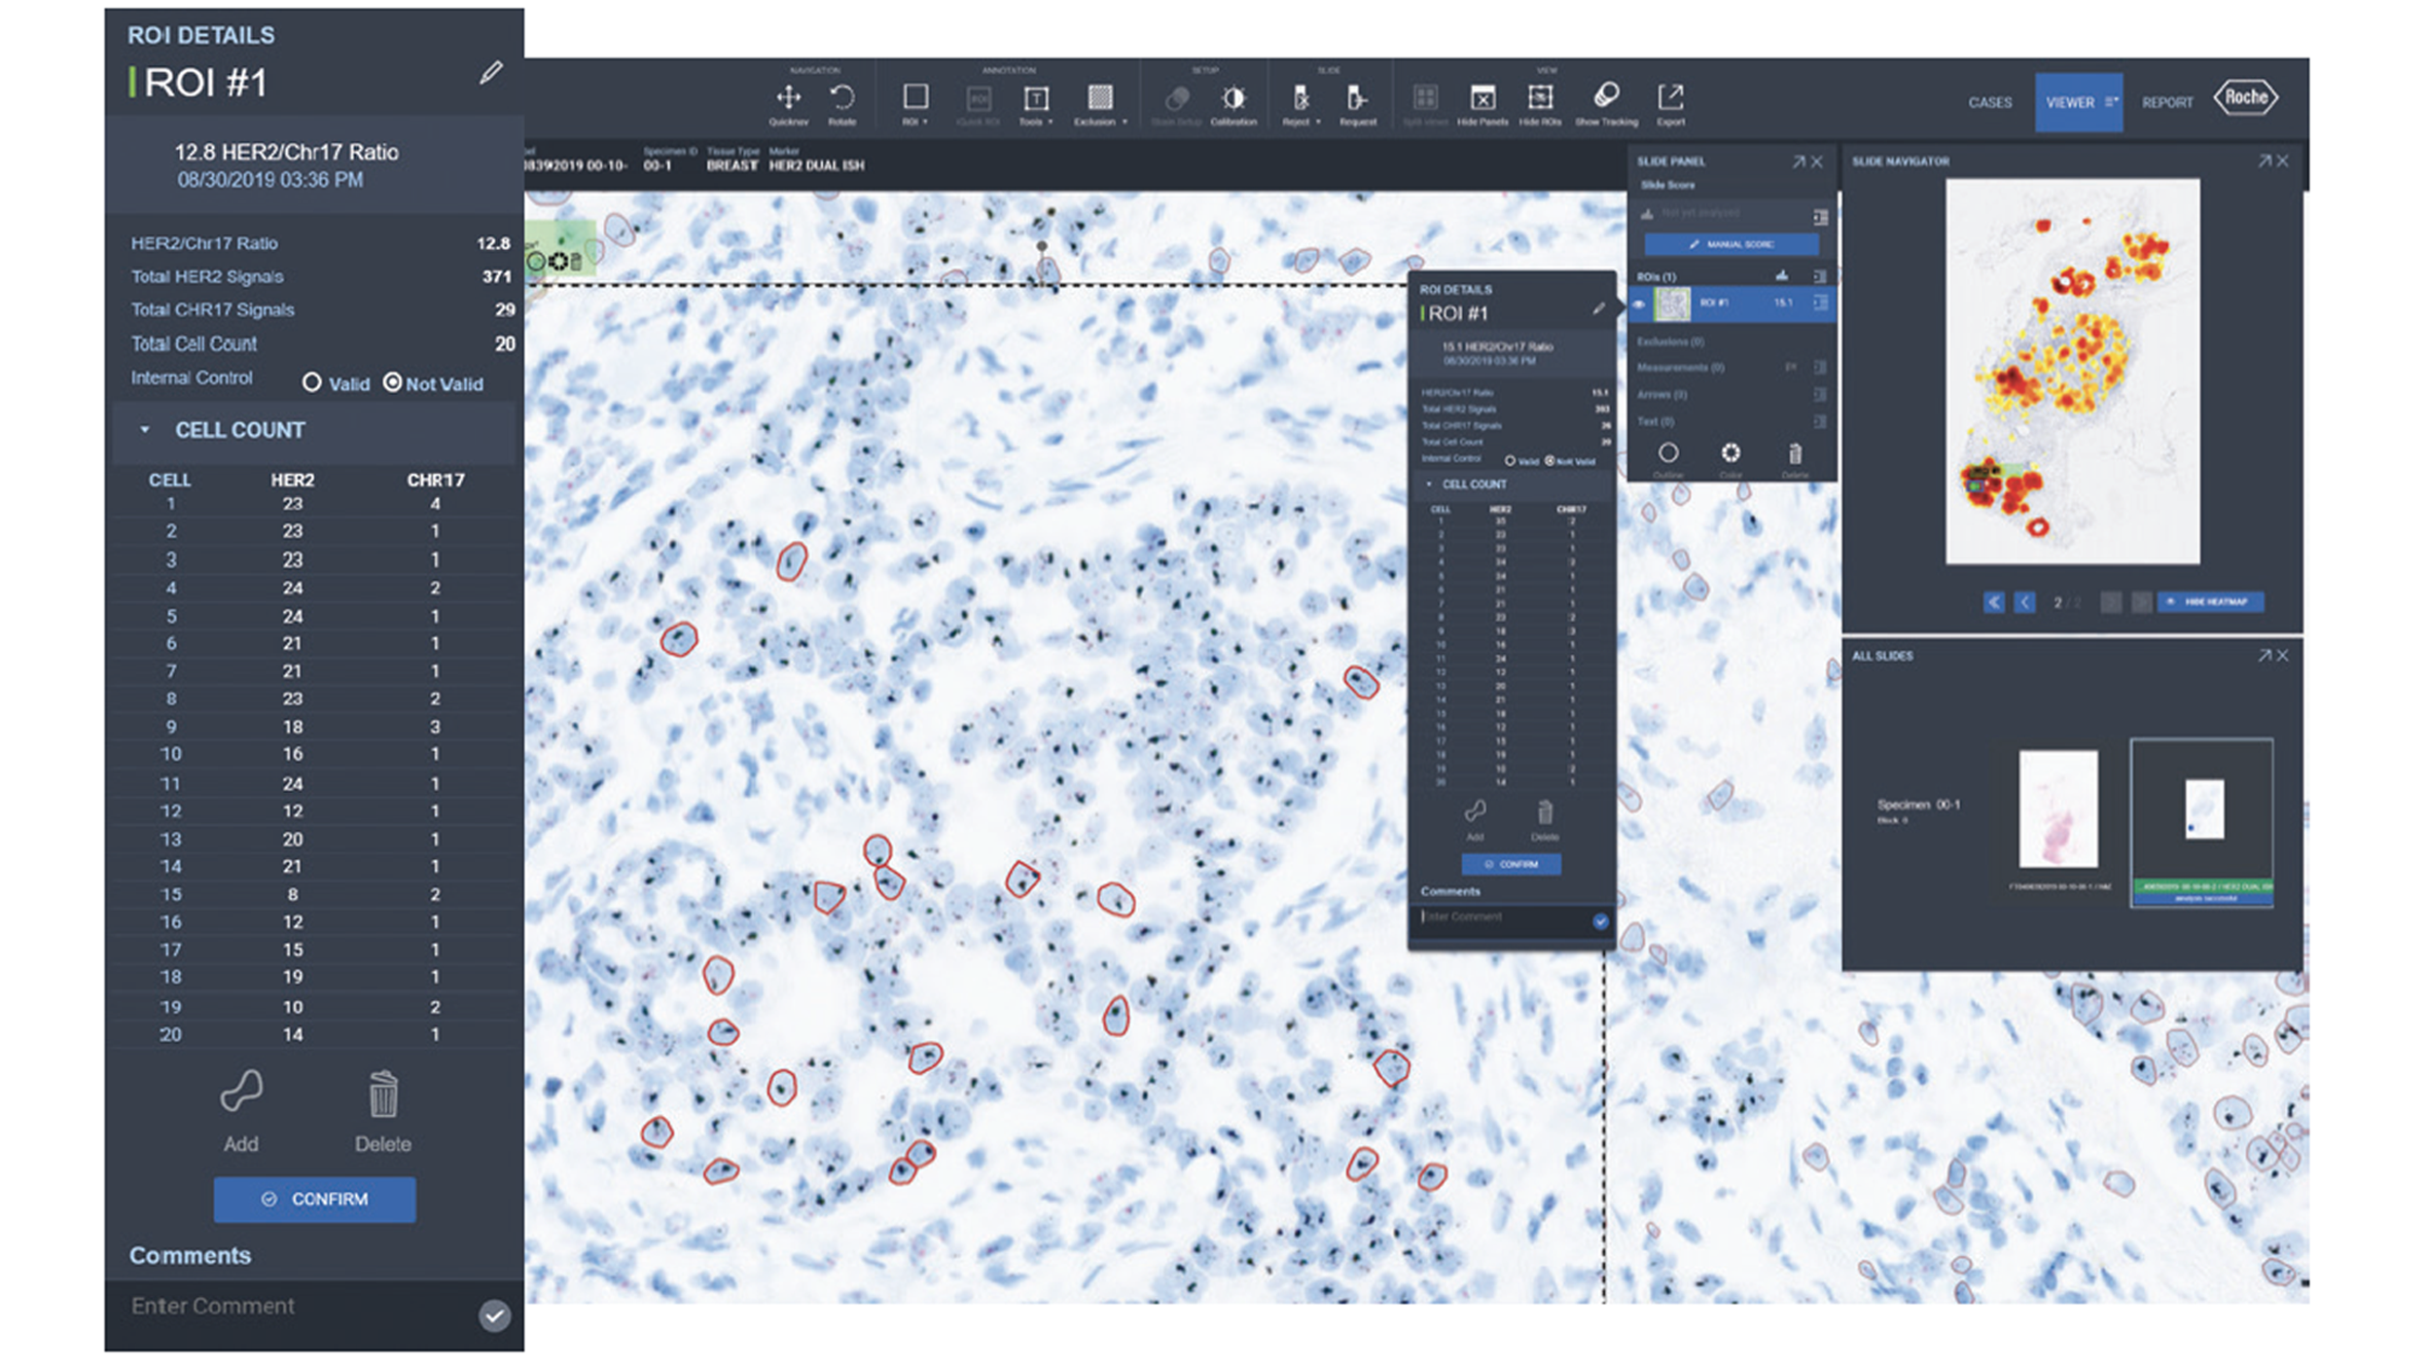2428x1366 pixels.
Task: Confirm the ROI cell counts
Action: tap(313, 1200)
